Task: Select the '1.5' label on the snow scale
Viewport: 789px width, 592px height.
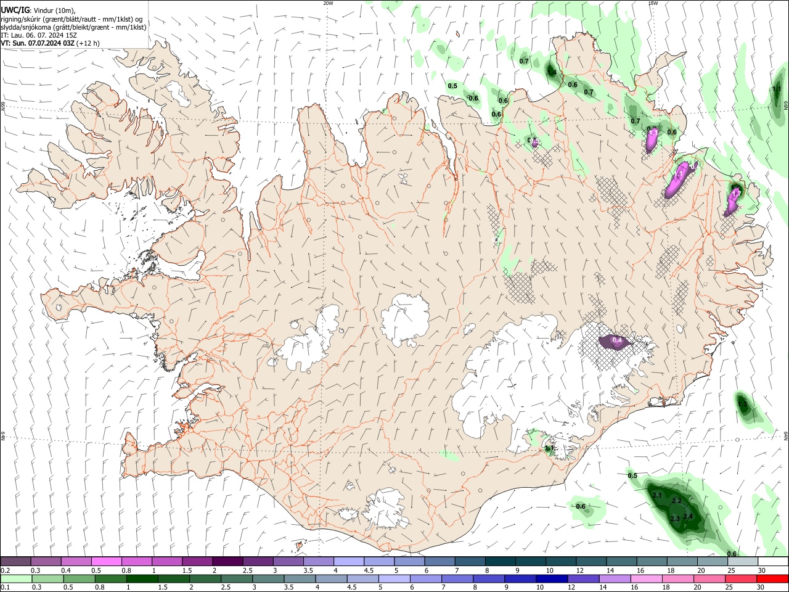Action: pyautogui.click(x=186, y=570)
